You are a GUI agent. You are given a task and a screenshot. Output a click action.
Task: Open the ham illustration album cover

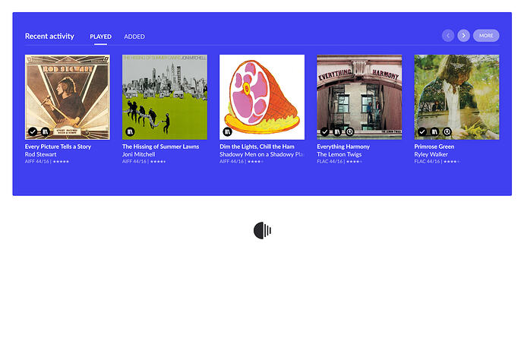pos(262,97)
